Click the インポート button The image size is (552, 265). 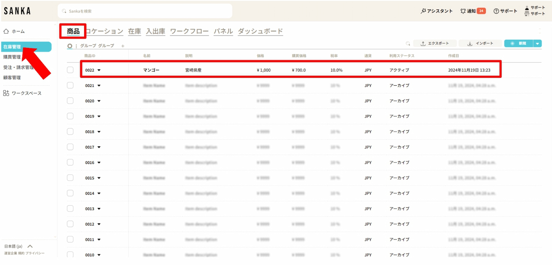[480, 43]
